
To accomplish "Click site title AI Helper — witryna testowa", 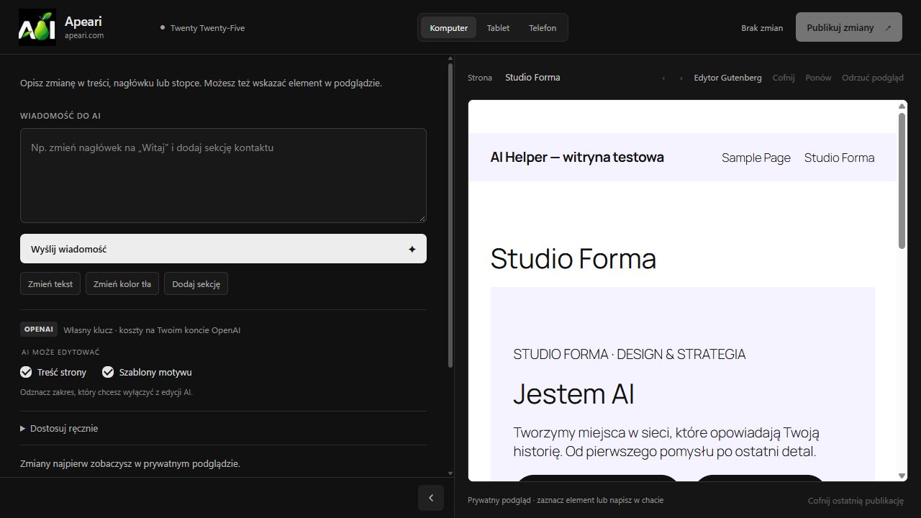I will (x=577, y=157).
